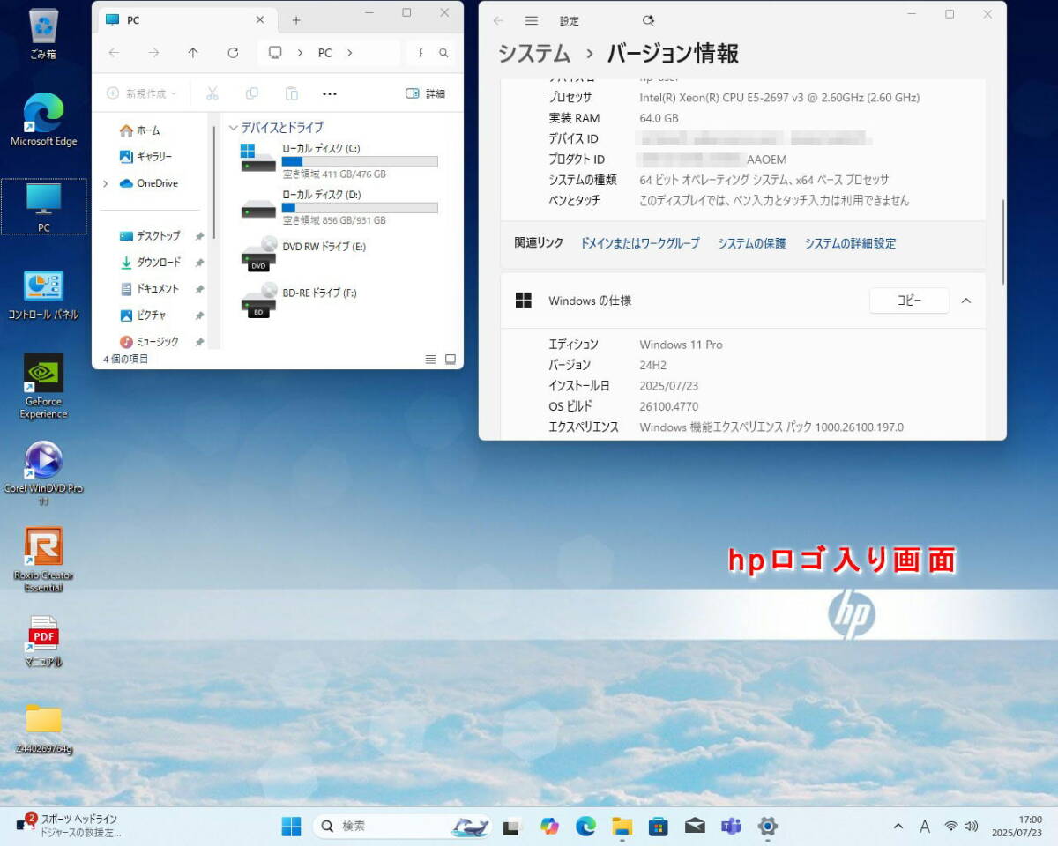Click the PC segment in address bar
1058x846 pixels.
coord(325,53)
